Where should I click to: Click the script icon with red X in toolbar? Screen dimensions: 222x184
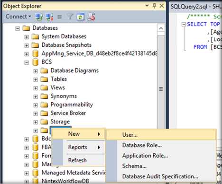click(91, 17)
